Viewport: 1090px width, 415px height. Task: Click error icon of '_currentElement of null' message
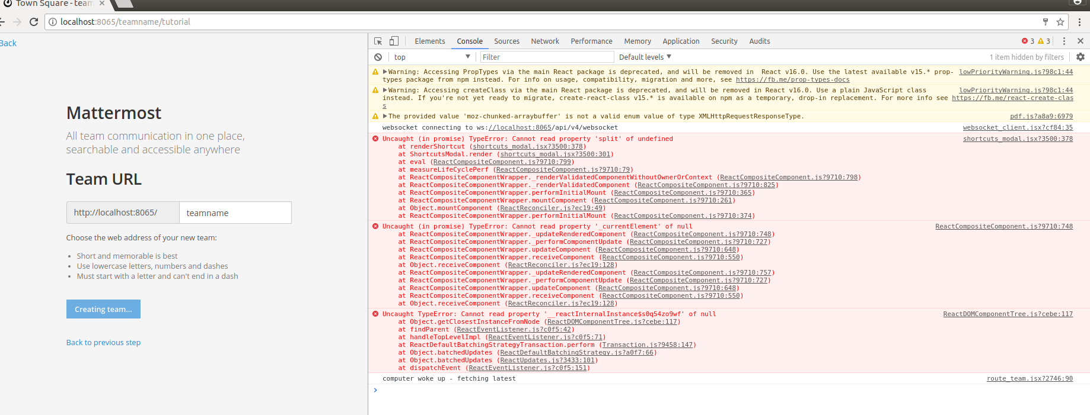pyautogui.click(x=375, y=226)
